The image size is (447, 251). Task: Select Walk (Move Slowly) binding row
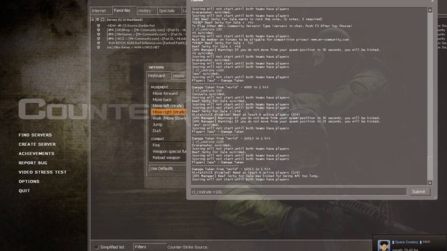(x=168, y=119)
